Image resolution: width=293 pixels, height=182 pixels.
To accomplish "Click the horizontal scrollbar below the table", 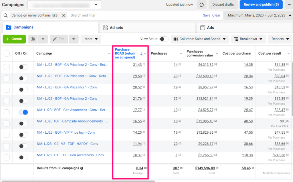I will click(78, 181).
